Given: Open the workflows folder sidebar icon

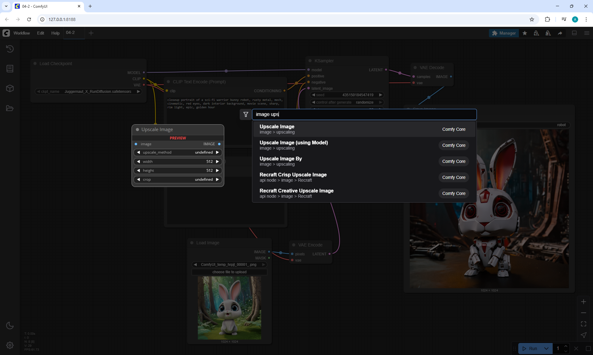Looking at the screenshot, I should click(x=10, y=108).
